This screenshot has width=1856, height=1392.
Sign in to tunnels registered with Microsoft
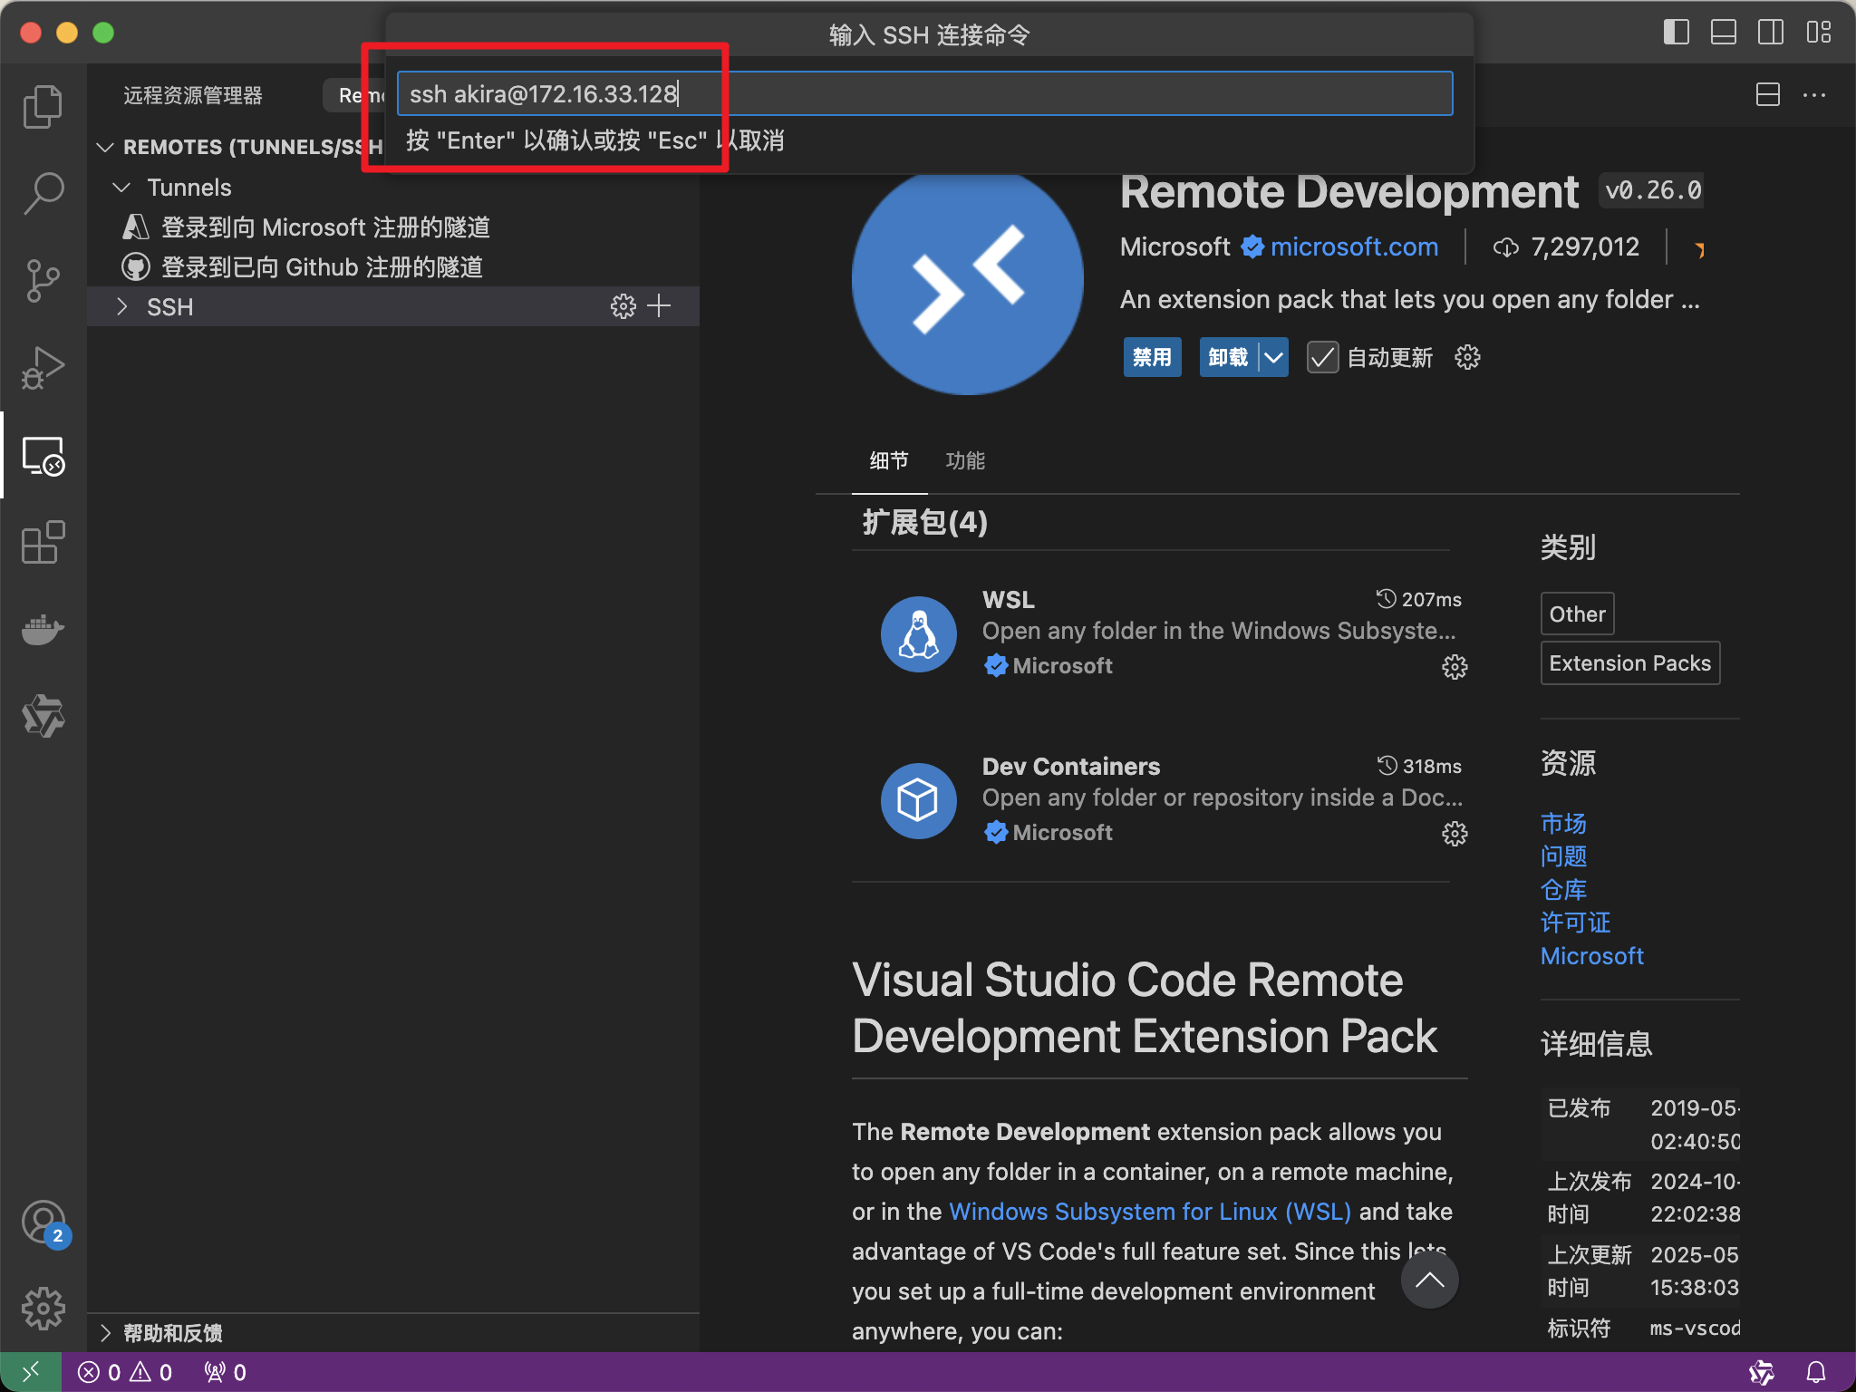(325, 227)
